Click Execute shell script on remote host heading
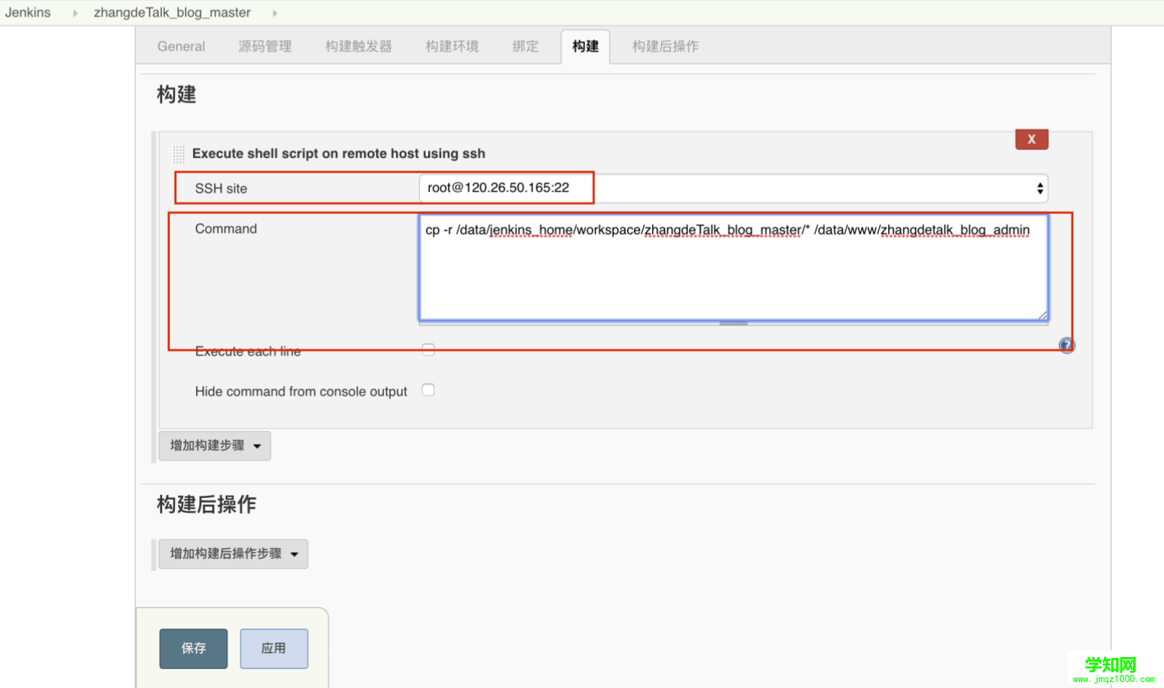 point(338,154)
